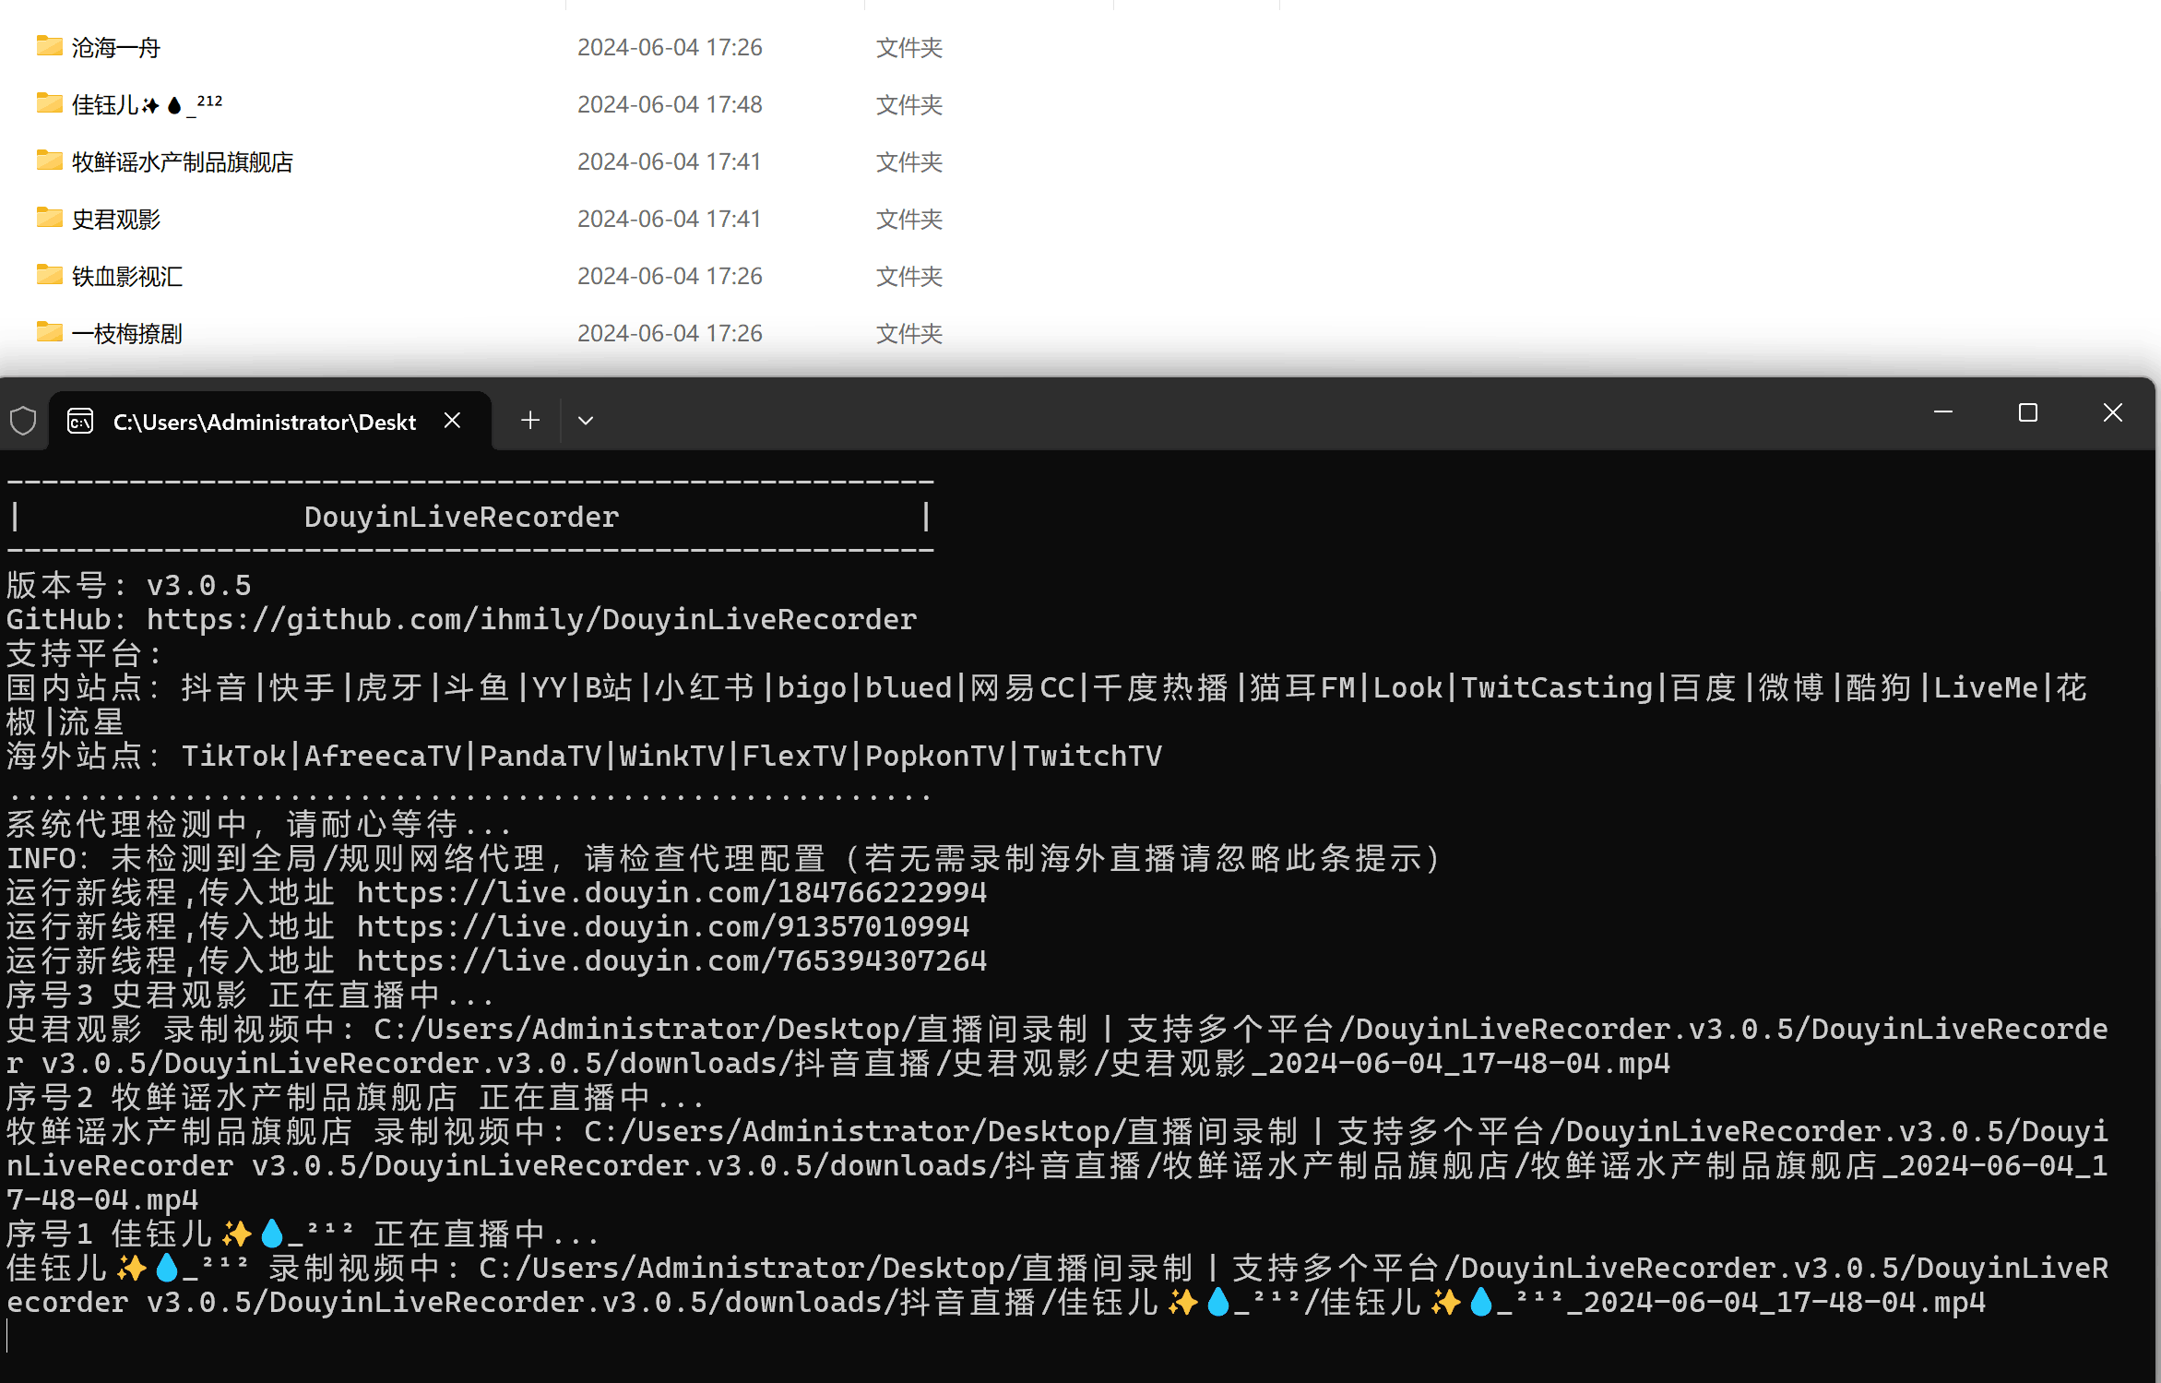2161x1383 pixels.
Task: Click the terminal icon on the tab
Action: tap(81, 422)
